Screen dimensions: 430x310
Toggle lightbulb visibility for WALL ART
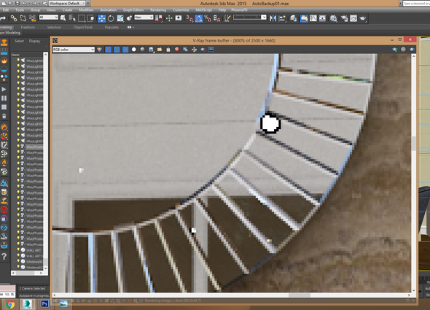(x=18, y=250)
